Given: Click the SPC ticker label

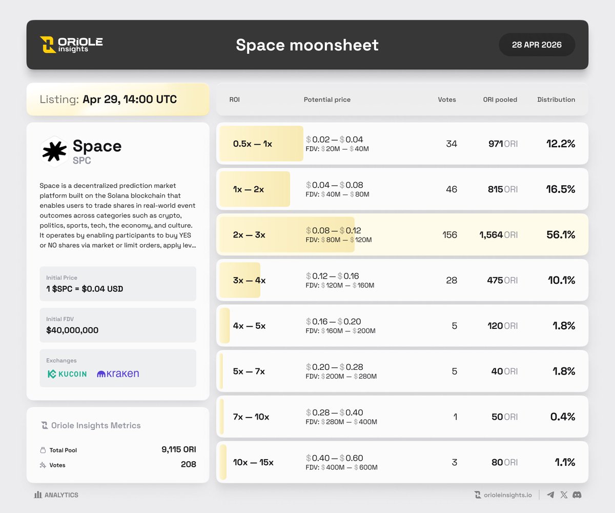Looking at the screenshot, I should (82, 161).
